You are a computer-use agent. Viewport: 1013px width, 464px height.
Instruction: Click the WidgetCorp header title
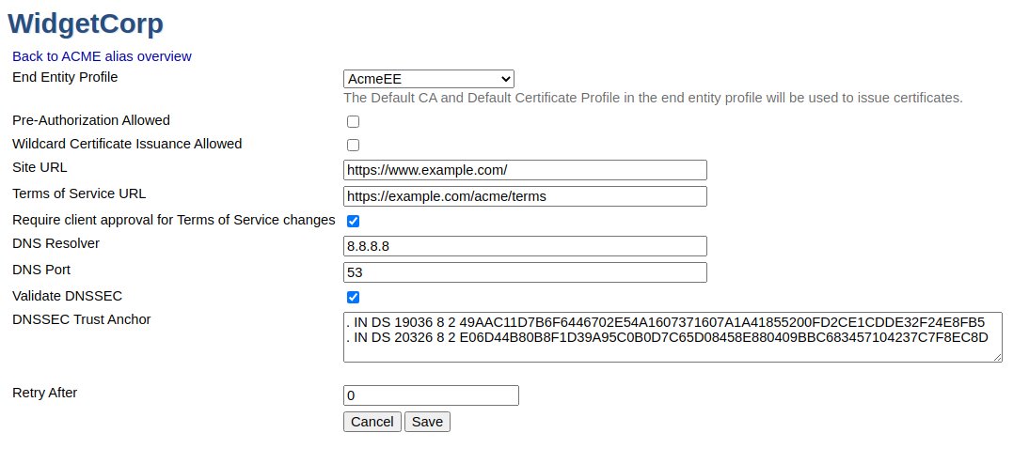[86, 23]
